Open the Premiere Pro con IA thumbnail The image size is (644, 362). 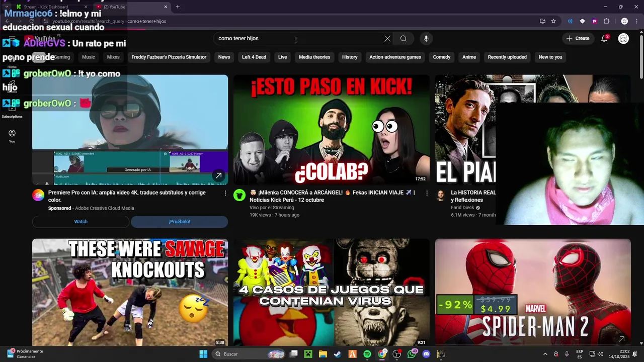pyautogui.click(x=130, y=130)
